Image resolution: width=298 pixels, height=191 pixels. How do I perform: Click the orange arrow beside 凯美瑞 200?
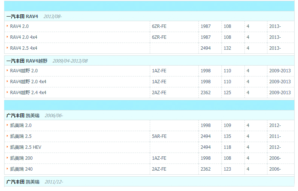click(7, 158)
